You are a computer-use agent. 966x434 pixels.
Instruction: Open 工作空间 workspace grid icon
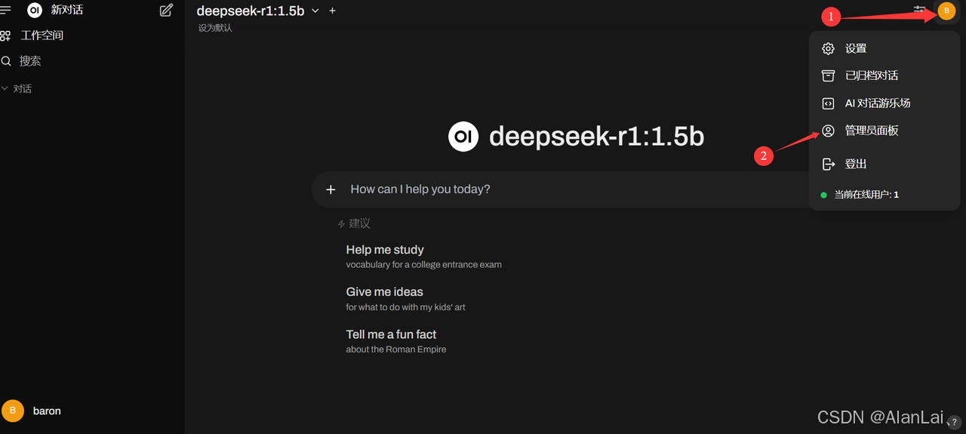pos(5,35)
